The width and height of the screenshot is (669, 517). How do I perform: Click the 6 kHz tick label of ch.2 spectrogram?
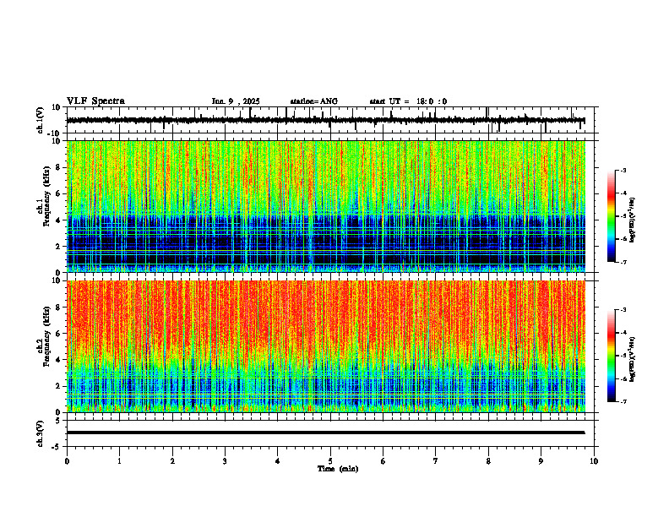[58, 334]
